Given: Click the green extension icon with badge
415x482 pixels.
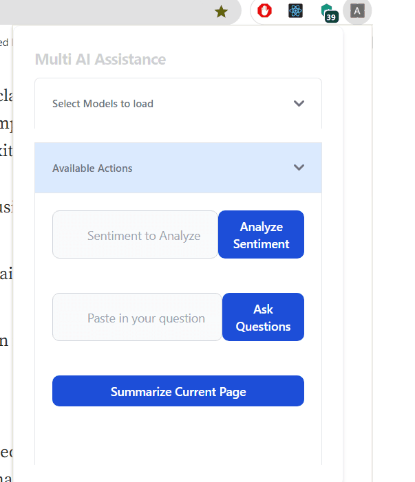Looking at the screenshot, I should click(x=328, y=10).
